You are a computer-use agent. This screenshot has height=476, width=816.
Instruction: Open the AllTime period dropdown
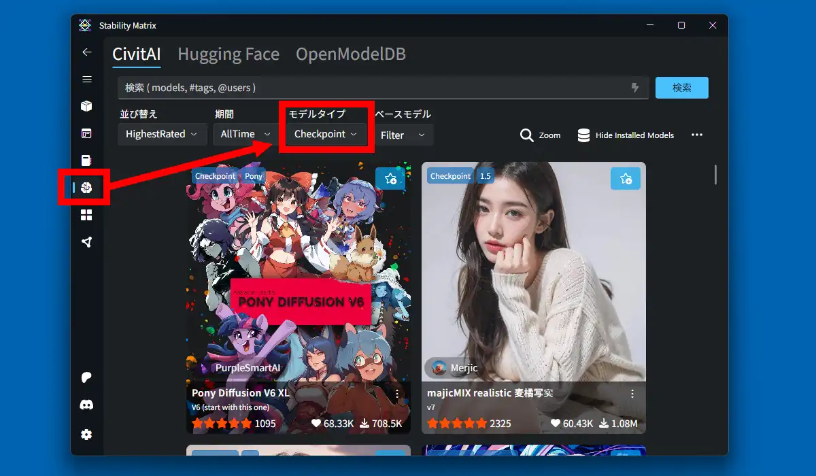tap(245, 134)
